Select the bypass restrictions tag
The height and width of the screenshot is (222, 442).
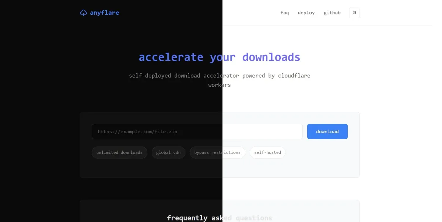tap(217, 152)
